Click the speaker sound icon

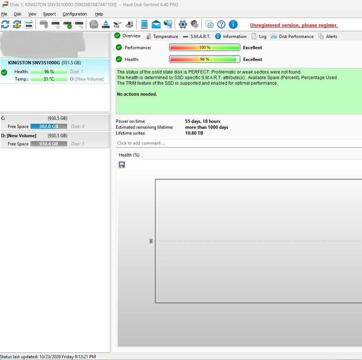point(195,24)
